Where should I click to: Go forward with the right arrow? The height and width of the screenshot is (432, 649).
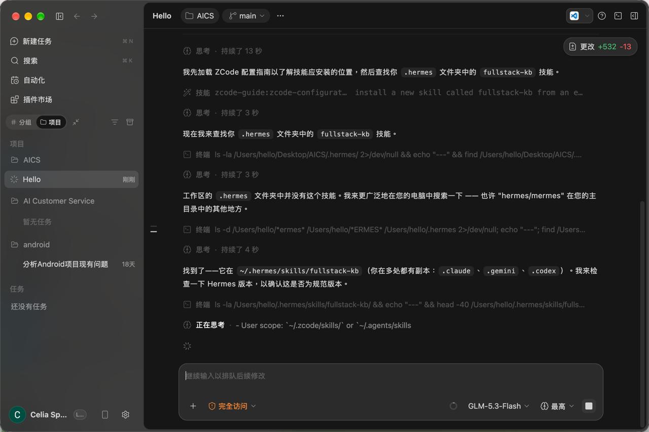pyautogui.click(x=94, y=16)
